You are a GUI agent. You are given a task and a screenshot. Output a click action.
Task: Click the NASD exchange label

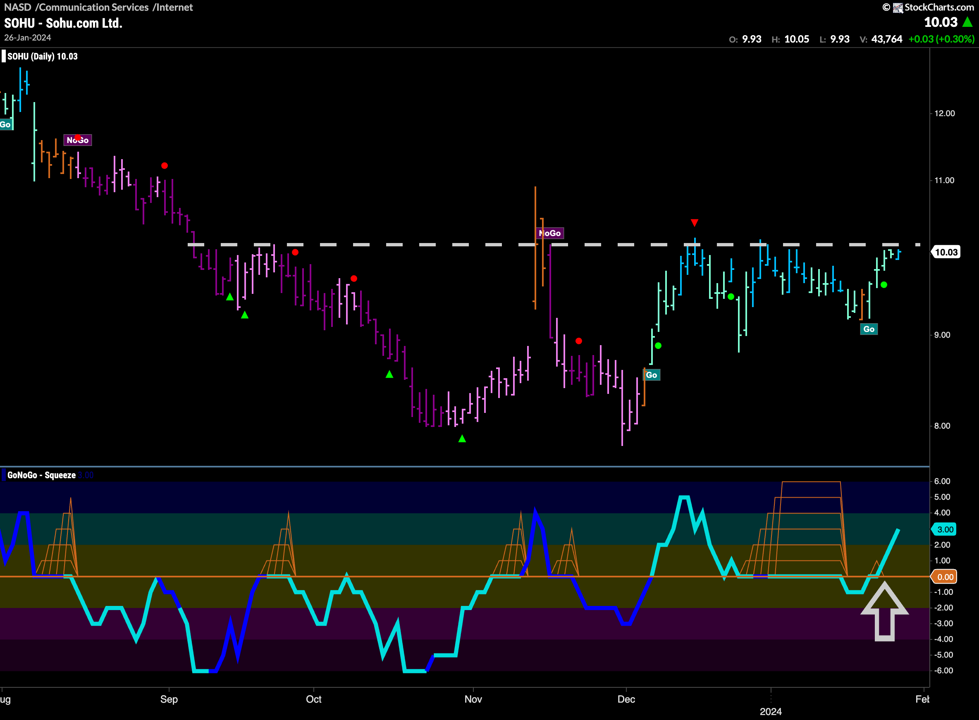click(17, 7)
